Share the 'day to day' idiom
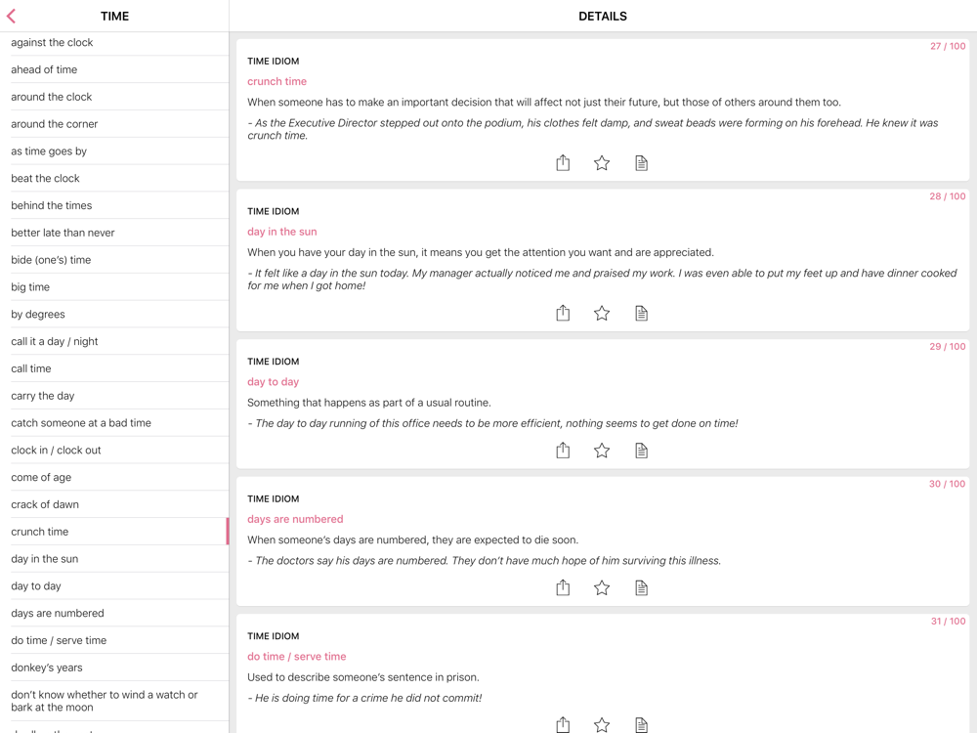The width and height of the screenshot is (977, 733). [x=563, y=451]
